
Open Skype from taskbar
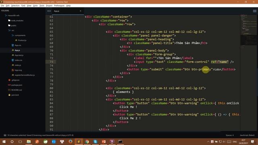[95, 141]
